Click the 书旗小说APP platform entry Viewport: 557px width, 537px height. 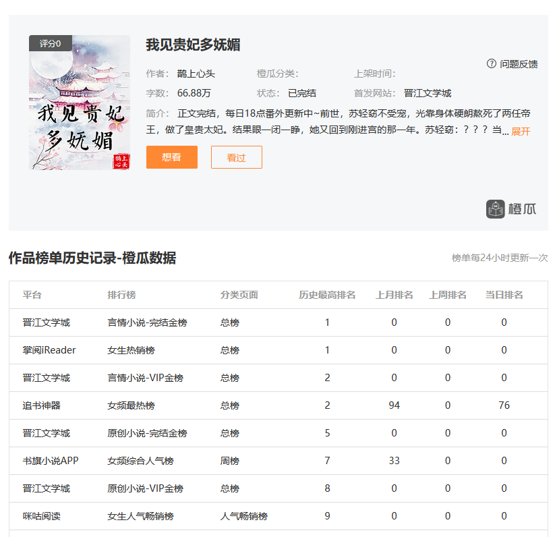pyautogui.click(x=51, y=461)
